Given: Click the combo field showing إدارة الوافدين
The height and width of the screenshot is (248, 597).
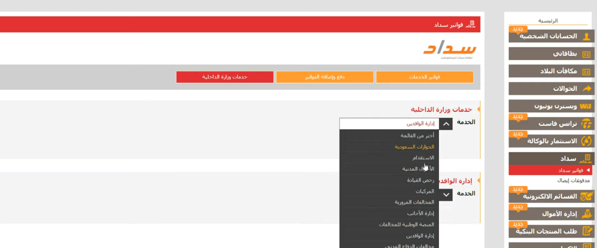Looking at the screenshot, I should (x=389, y=124).
